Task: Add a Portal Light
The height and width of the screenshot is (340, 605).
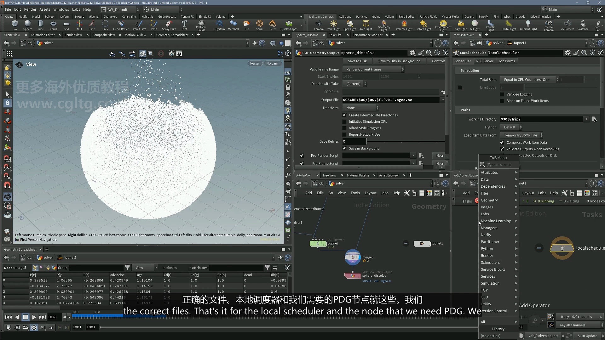Action: pyautogui.click(x=509, y=25)
